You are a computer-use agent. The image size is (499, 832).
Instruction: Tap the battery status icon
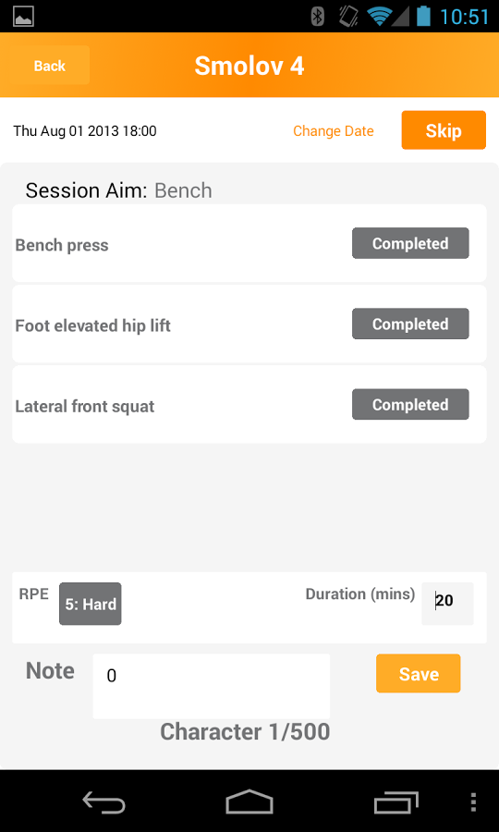pos(423,17)
